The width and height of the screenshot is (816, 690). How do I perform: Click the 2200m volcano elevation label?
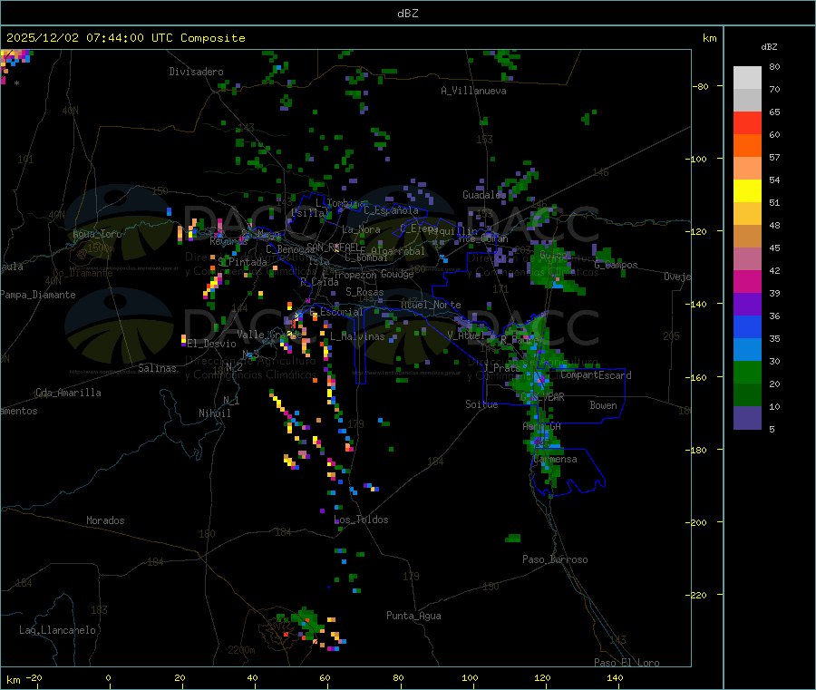(x=241, y=650)
